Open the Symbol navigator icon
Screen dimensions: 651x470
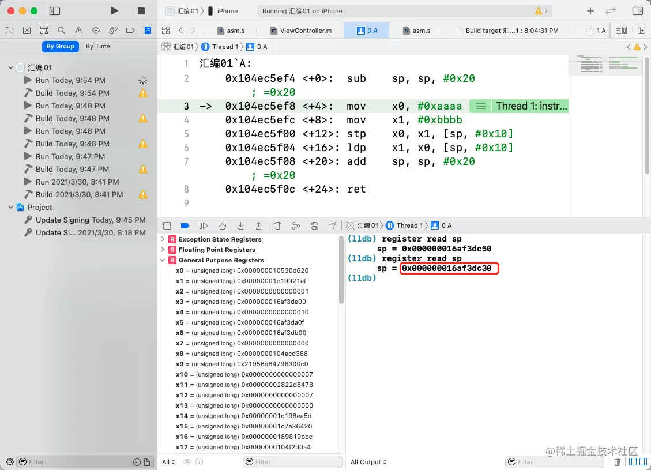(44, 31)
